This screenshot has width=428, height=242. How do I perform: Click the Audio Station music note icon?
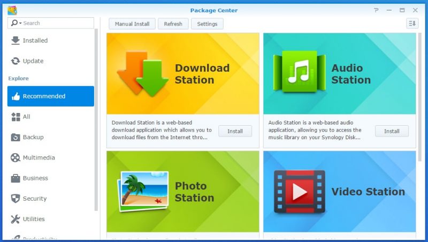[x=300, y=72]
